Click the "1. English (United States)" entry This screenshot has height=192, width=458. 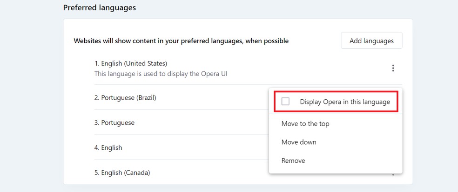pyautogui.click(x=130, y=63)
